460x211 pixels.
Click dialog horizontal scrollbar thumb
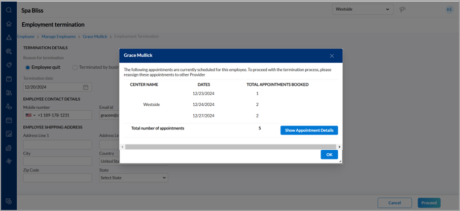click(x=230, y=147)
